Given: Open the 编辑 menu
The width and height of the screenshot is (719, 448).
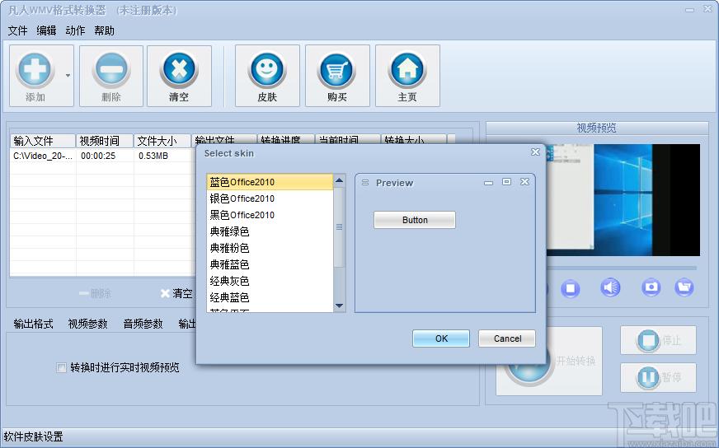Looking at the screenshot, I should coord(46,30).
